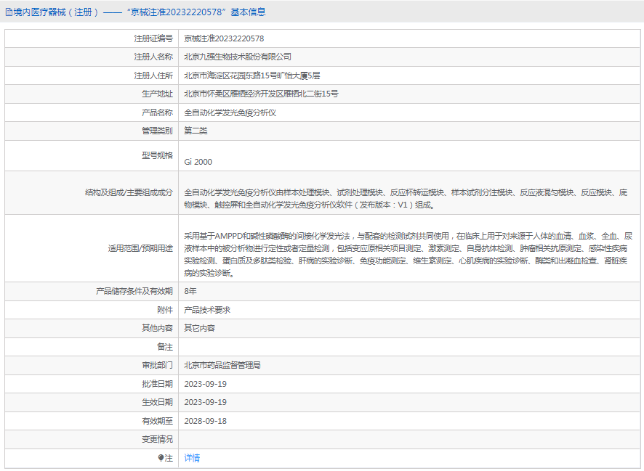Click the document icon before 境内医疗器械 title
Image resolution: width=644 pixels, height=471 pixels.
pos(9,12)
